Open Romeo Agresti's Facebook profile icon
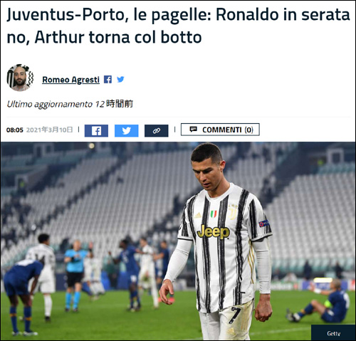This screenshot has width=356, height=341. pyautogui.click(x=108, y=80)
